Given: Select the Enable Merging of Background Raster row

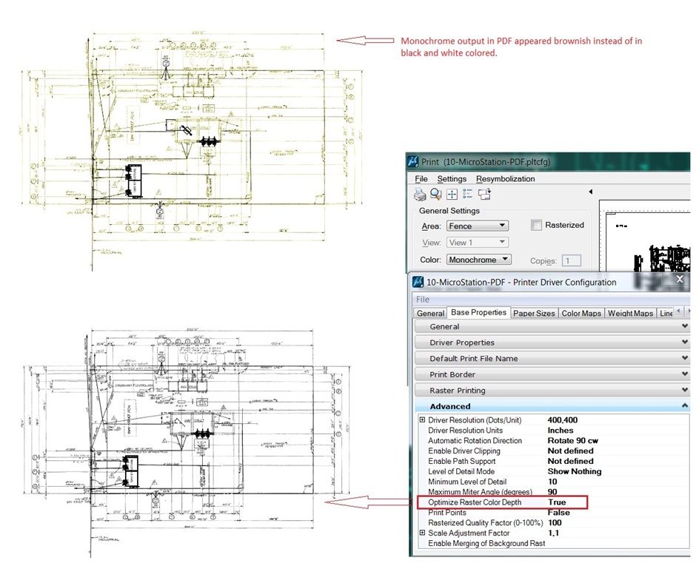Looking at the screenshot, I should pyautogui.click(x=554, y=543).
